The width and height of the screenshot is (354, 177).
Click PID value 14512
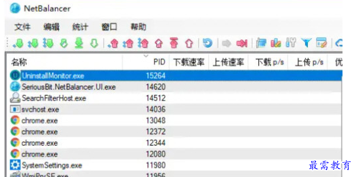point(156,98)
